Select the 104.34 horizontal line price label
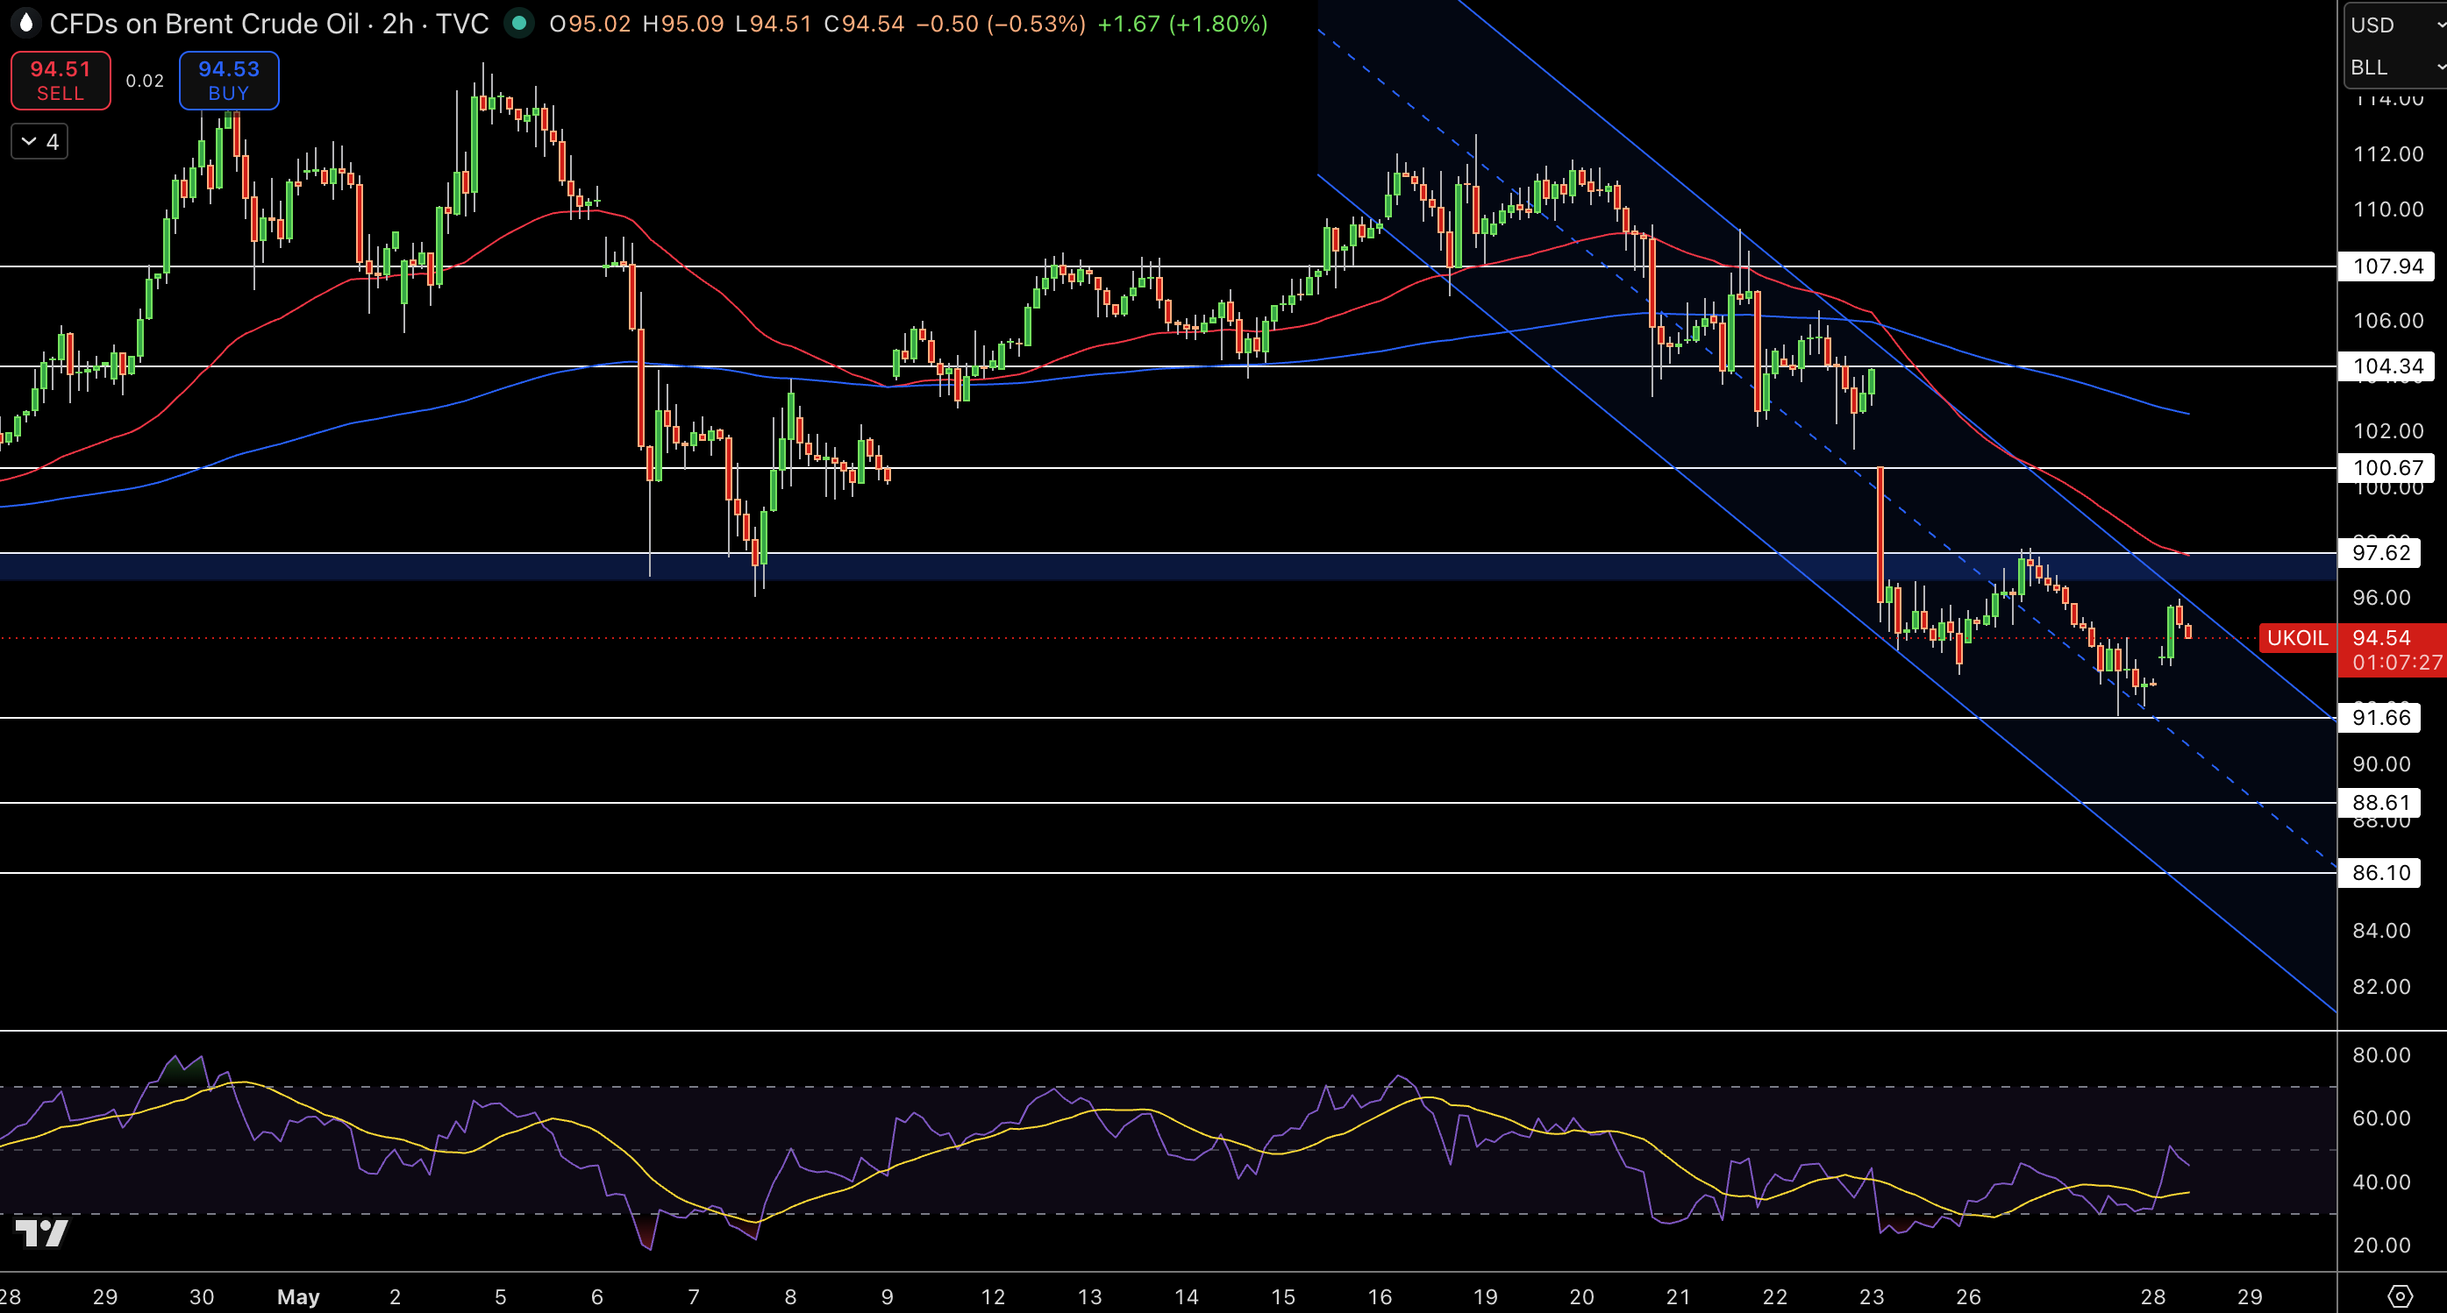The image size is (2447, 1313). pos(2387,366)
